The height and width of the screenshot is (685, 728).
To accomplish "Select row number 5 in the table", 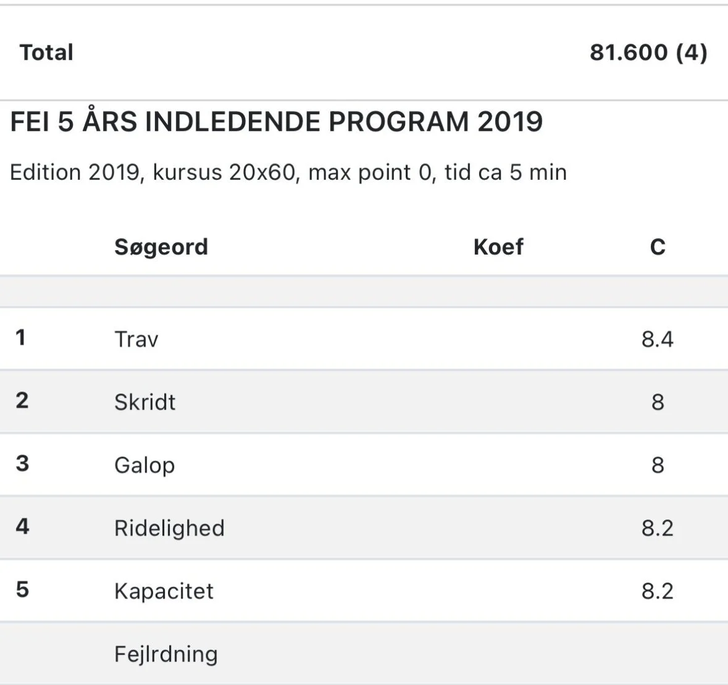I will 22,590.
